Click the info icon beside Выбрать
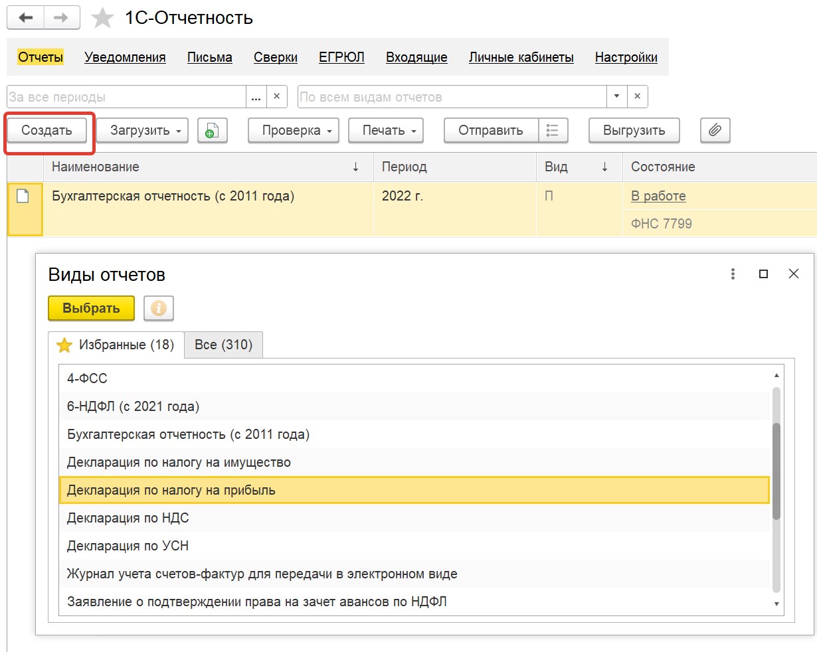 tap(158, 308)
